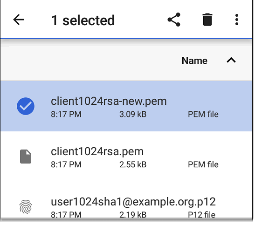Image resolution: width=255 pixels, height=225 pixels.
Task: Click the fingerprint icon of the P12 file
Action: coord(26,207)
